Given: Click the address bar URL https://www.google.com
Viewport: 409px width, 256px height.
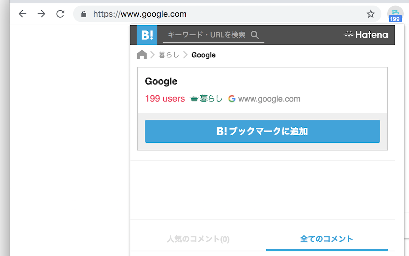Looking at the screenshot, I should pos(140,14).
